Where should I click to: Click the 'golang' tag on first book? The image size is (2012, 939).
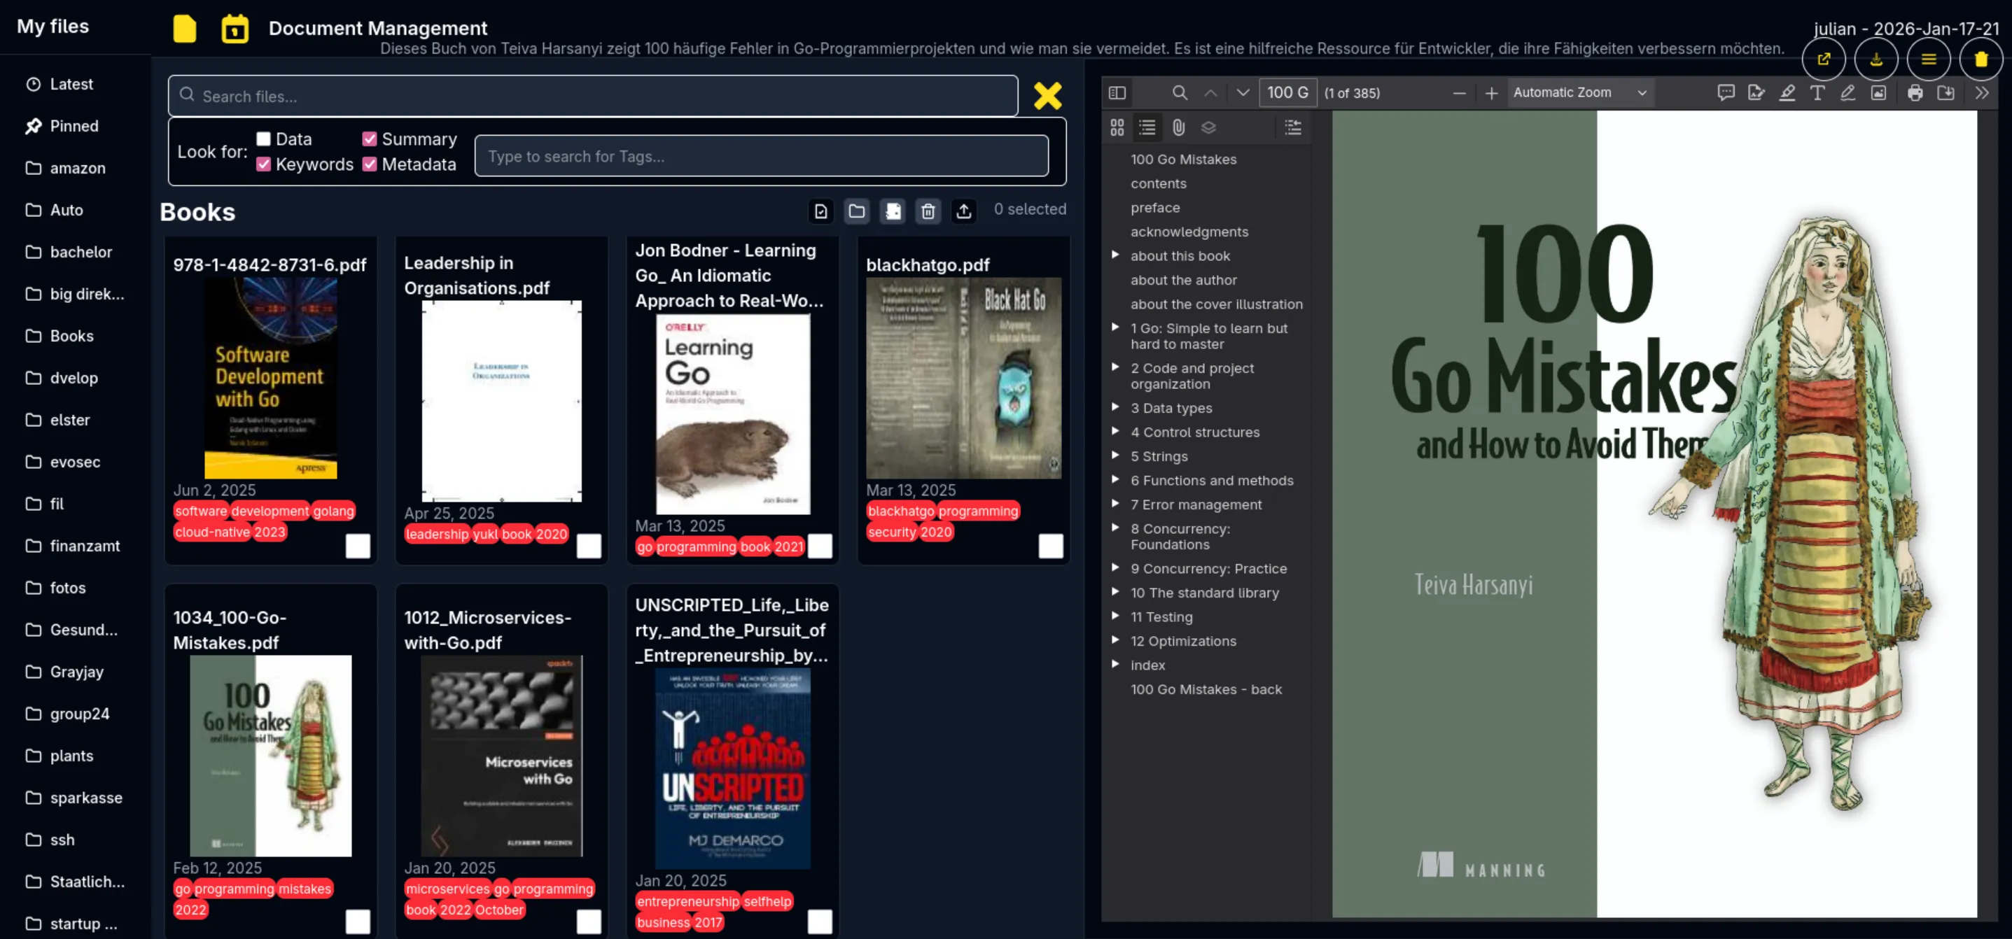pos(333,511)
